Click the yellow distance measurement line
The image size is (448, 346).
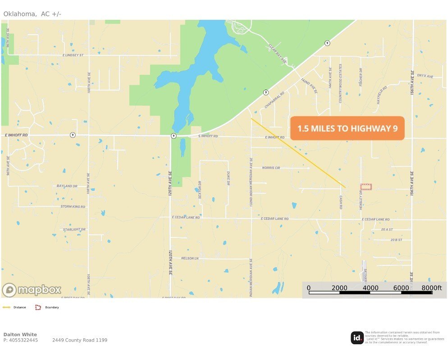click(298, 153)
